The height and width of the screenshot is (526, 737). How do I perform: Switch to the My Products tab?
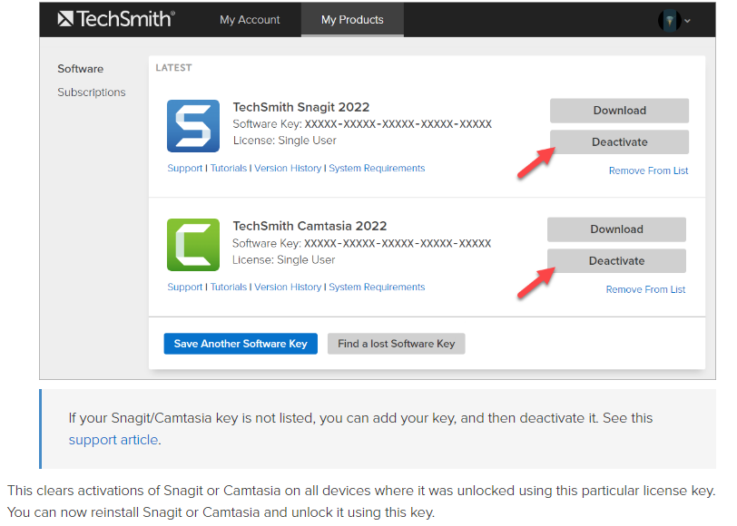point(352,19)
